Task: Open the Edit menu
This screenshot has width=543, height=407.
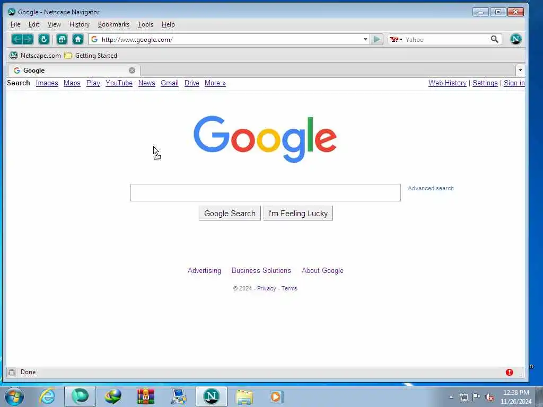Action: 33,24
